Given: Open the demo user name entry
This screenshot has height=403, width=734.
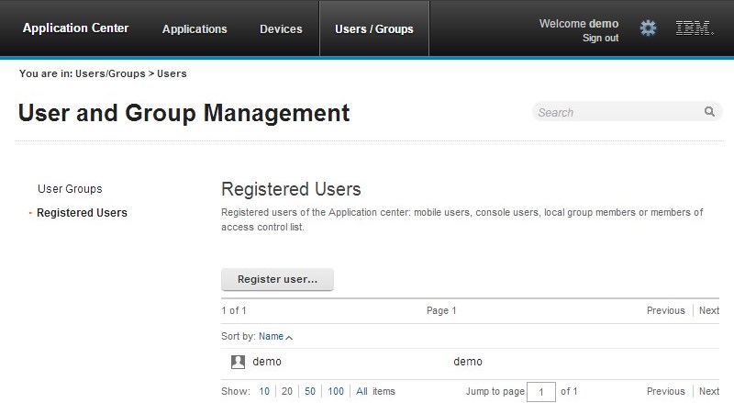Looking at the screenshot, I should click(x=267, y=362).
